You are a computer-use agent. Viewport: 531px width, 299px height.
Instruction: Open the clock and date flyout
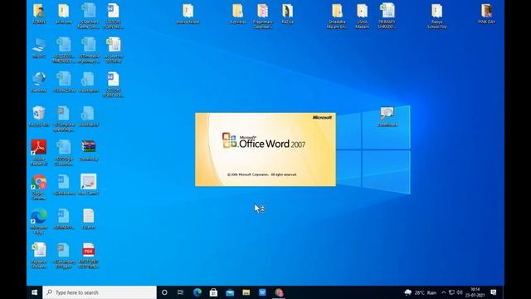[475, 292]
